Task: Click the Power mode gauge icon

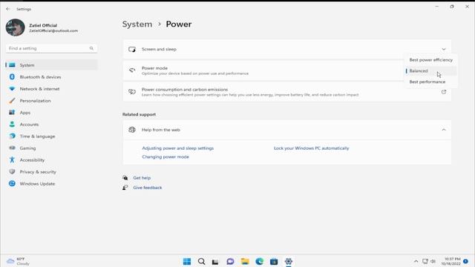Action: click(x=132, y=70)
